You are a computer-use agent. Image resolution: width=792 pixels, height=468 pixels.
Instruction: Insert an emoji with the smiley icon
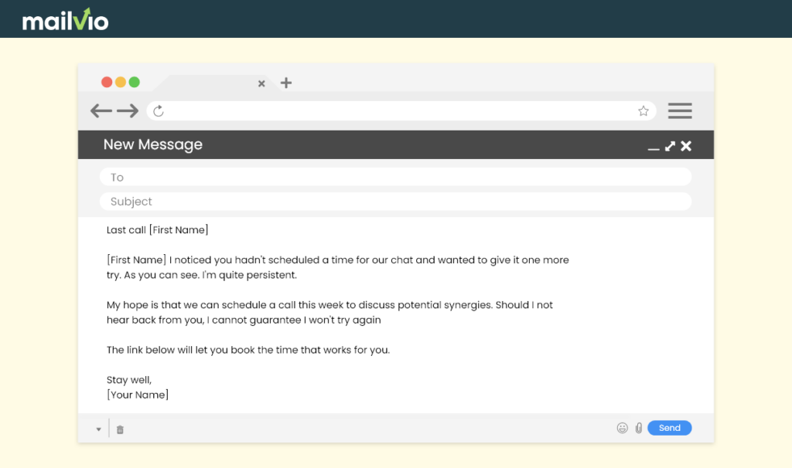click(623, 428)
